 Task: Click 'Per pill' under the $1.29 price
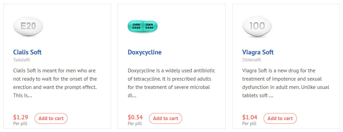click(20, 123)
